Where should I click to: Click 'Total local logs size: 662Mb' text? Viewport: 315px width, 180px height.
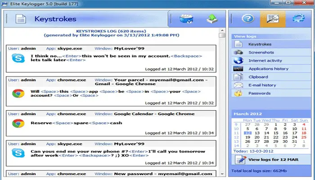(259, 171)
